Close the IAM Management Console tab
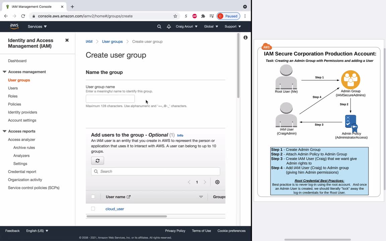Screen dimensions: 386x241 tap(62, 7)
